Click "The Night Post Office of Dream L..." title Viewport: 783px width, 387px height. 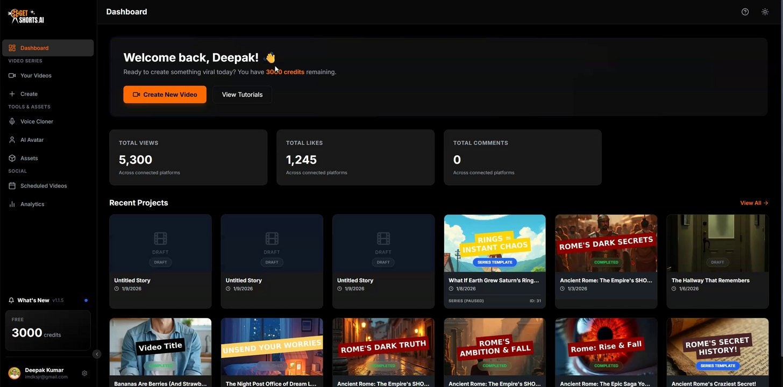tap(272, 384)
